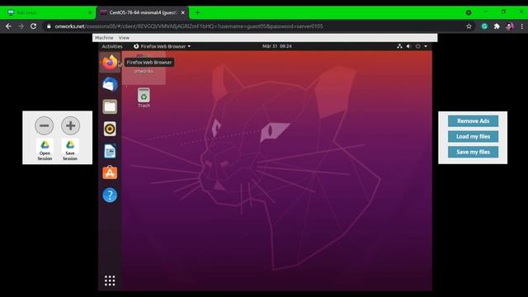Open Rhythmbox music player in dock
The height and width of the screenshot is (297, 528).
tap(110, 129)
